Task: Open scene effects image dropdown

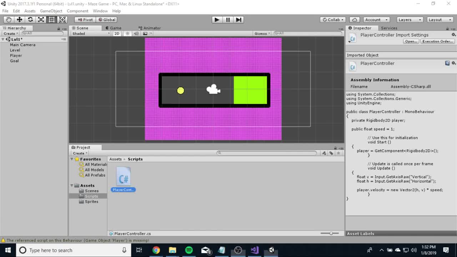Action: click(147, 34)
